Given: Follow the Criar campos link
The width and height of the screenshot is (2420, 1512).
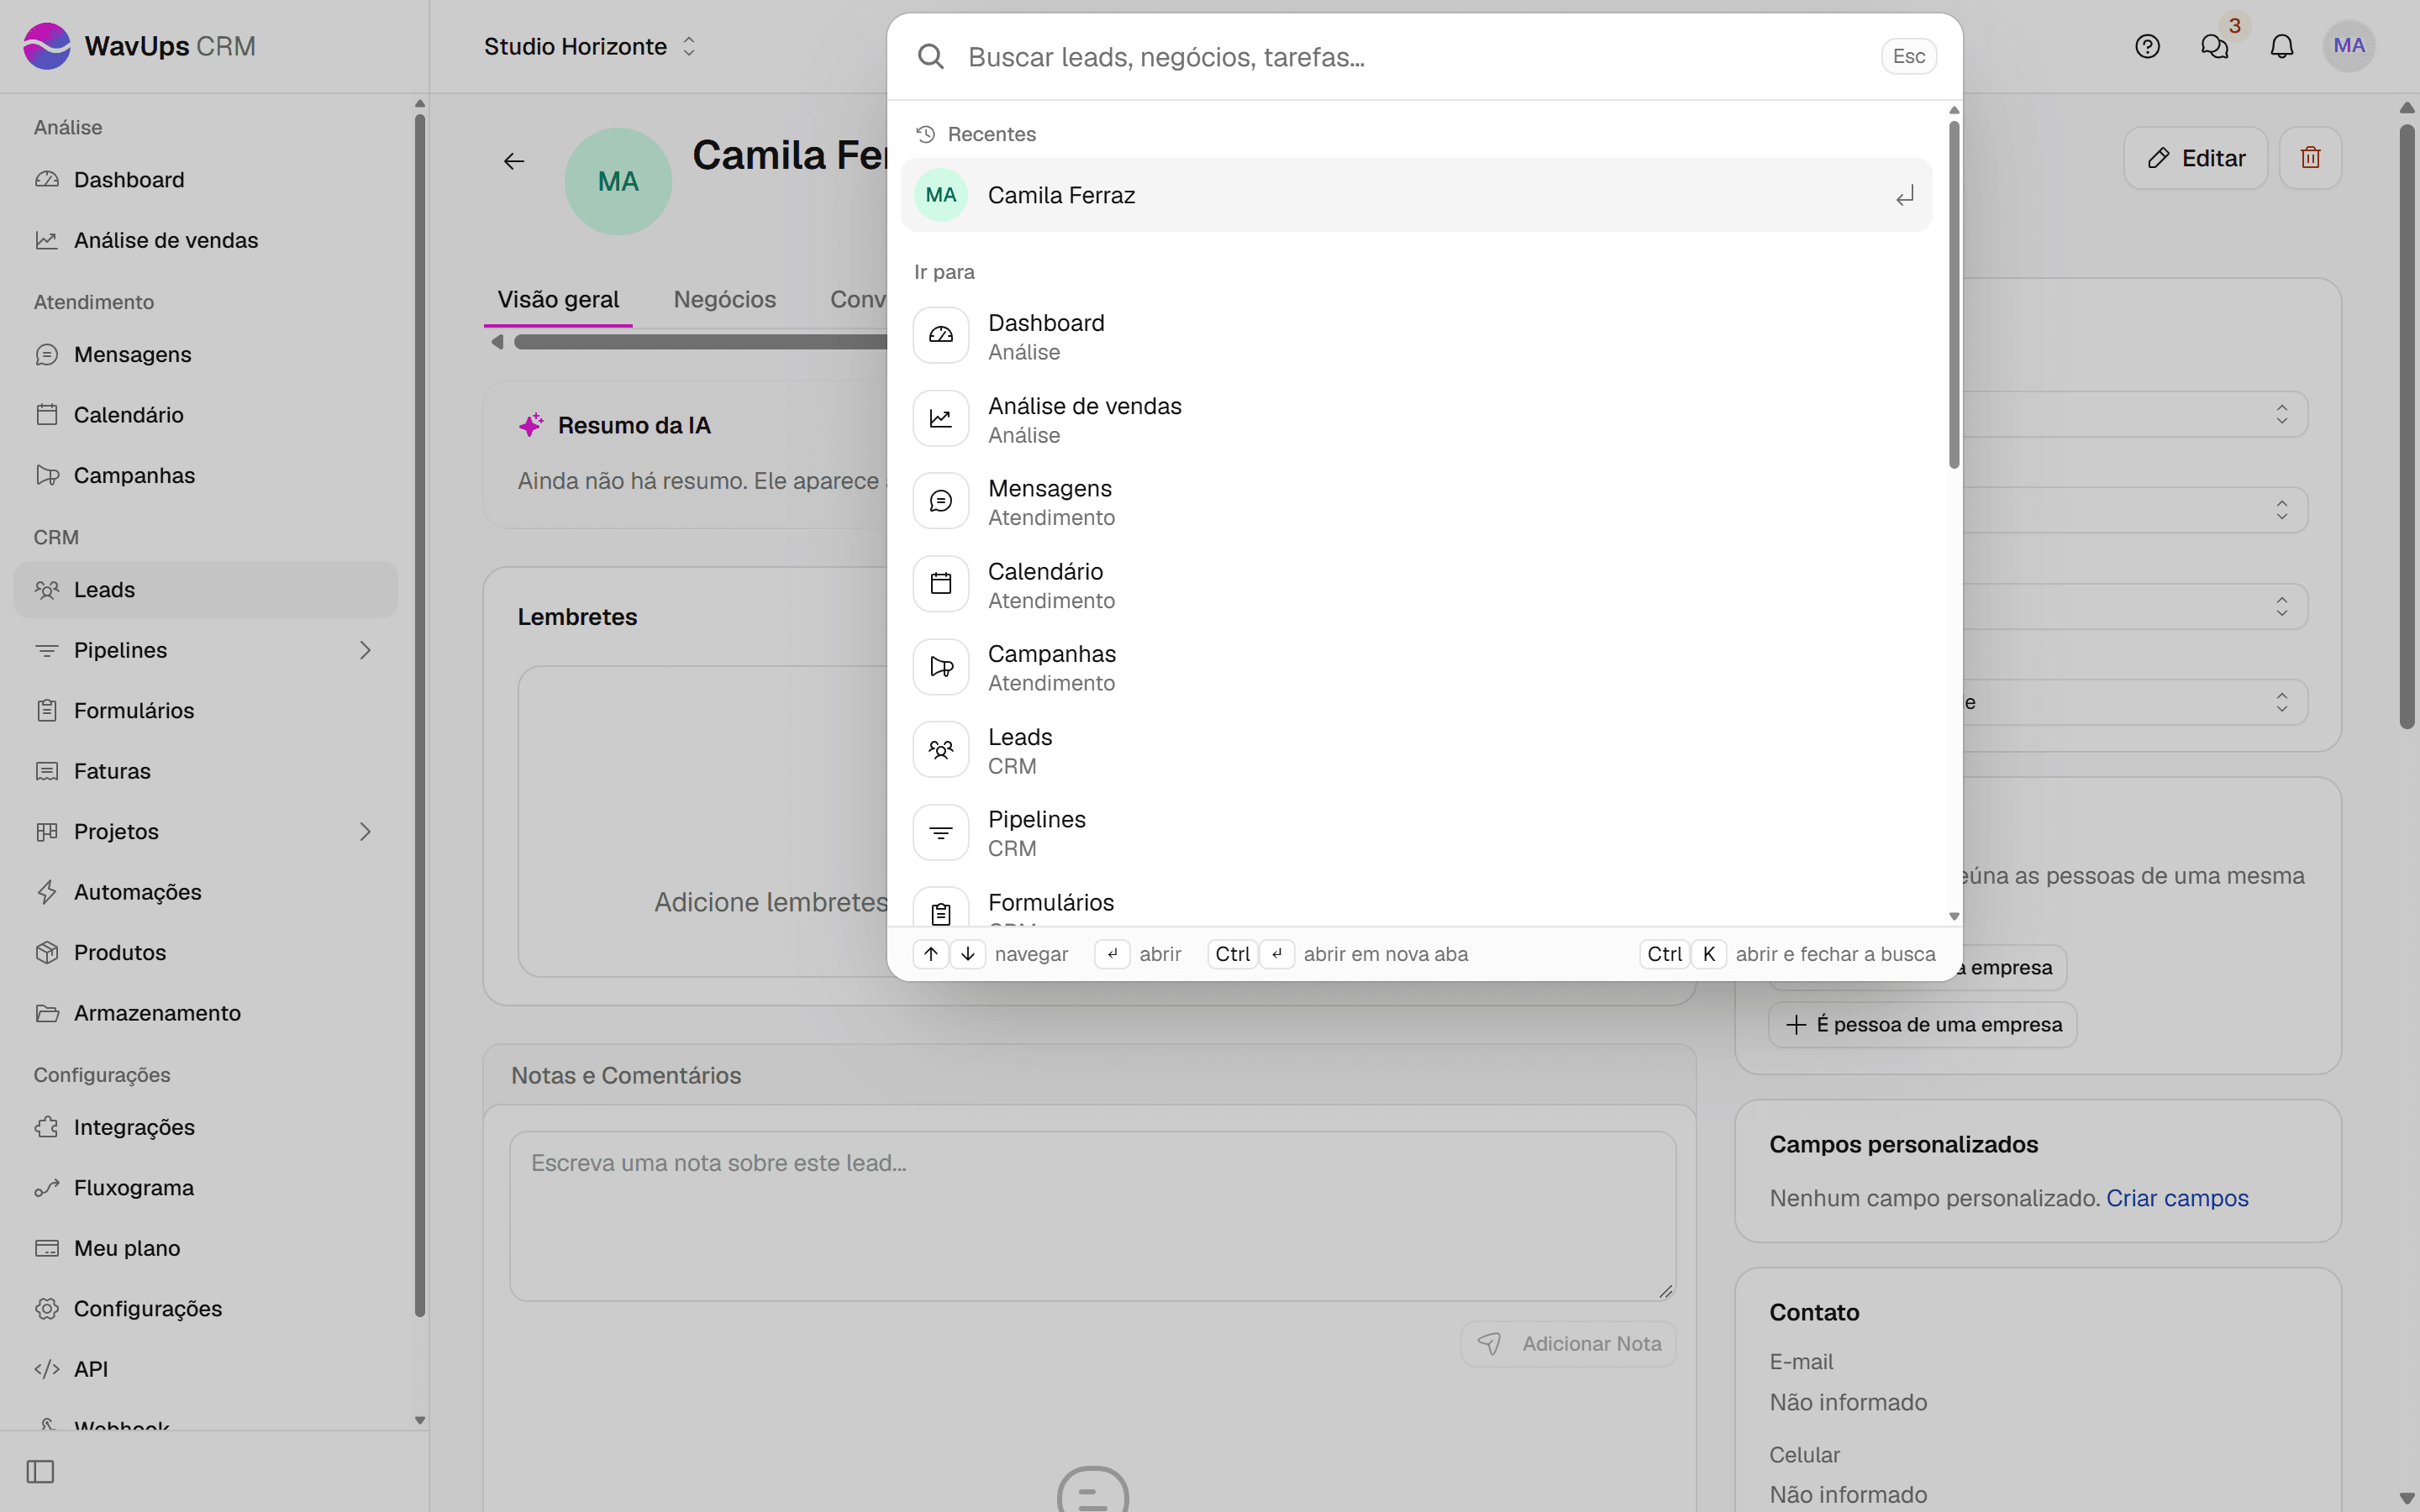Looking at the screenshot, I should (x=2177, y=1197).
